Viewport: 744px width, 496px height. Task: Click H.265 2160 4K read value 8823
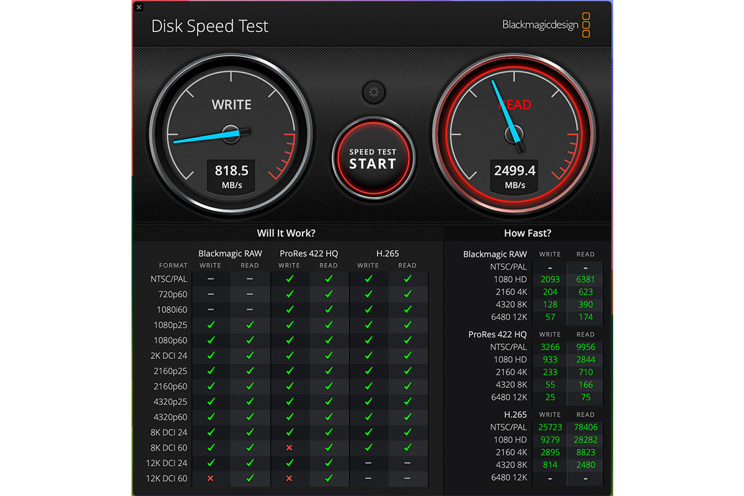tap(585, 452)
